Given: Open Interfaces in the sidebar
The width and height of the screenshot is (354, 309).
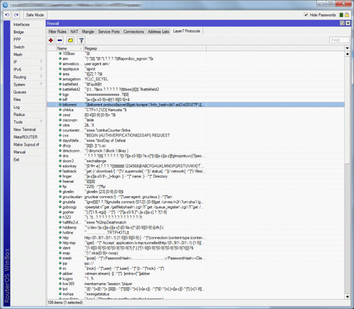Looking at the screenshot, I should tap(22, 24).
